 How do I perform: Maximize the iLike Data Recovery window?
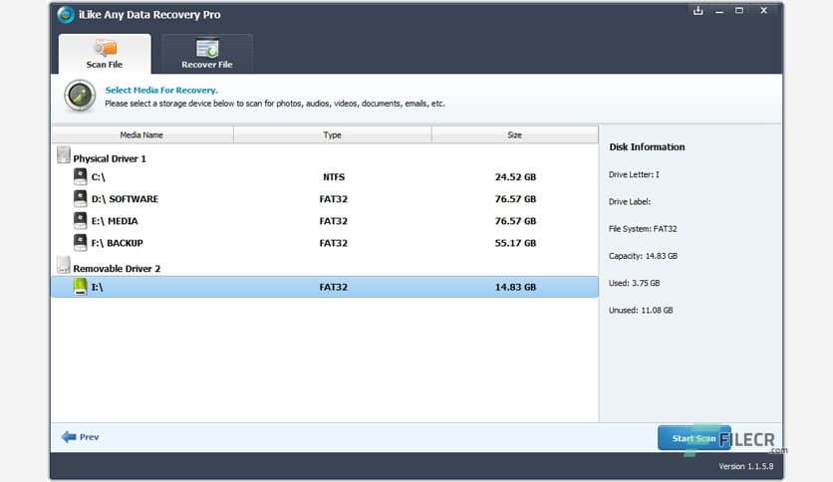(x=739, y=11)
